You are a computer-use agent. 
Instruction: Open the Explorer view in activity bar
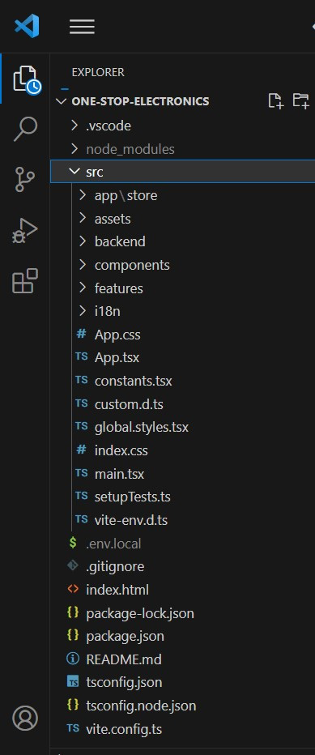click(x=25, y=79)
